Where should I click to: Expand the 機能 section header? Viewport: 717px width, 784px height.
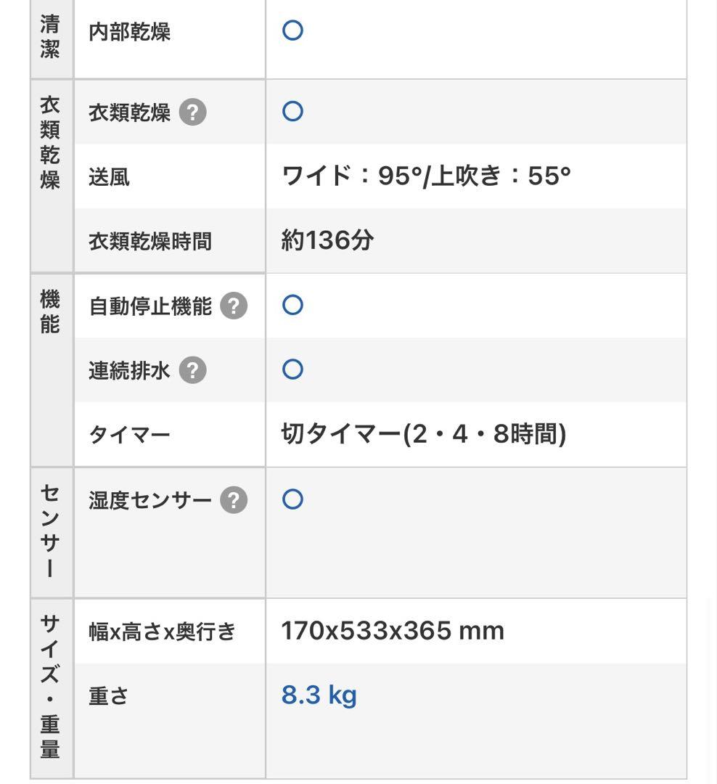tap(51, 306)
